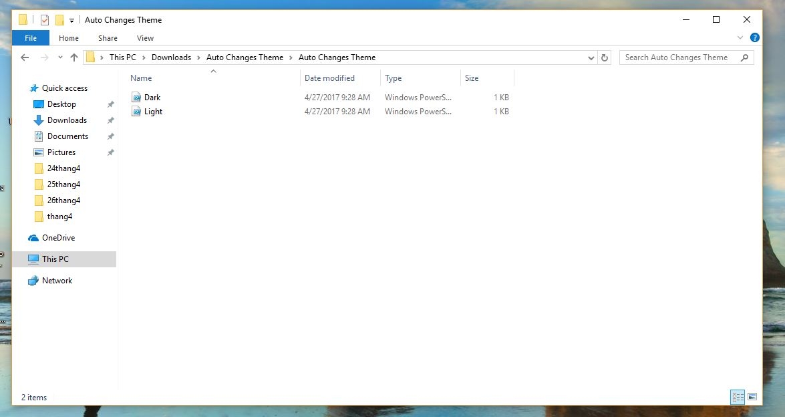Screen dimensions: 785x417
Task: Open Pictures in the navigation pane
Action: click(x=61, y=152)
